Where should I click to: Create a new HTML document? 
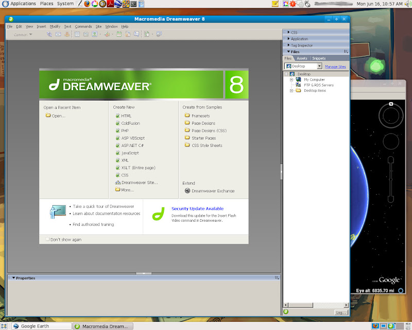pyautogui.click(x=126, y=116)
